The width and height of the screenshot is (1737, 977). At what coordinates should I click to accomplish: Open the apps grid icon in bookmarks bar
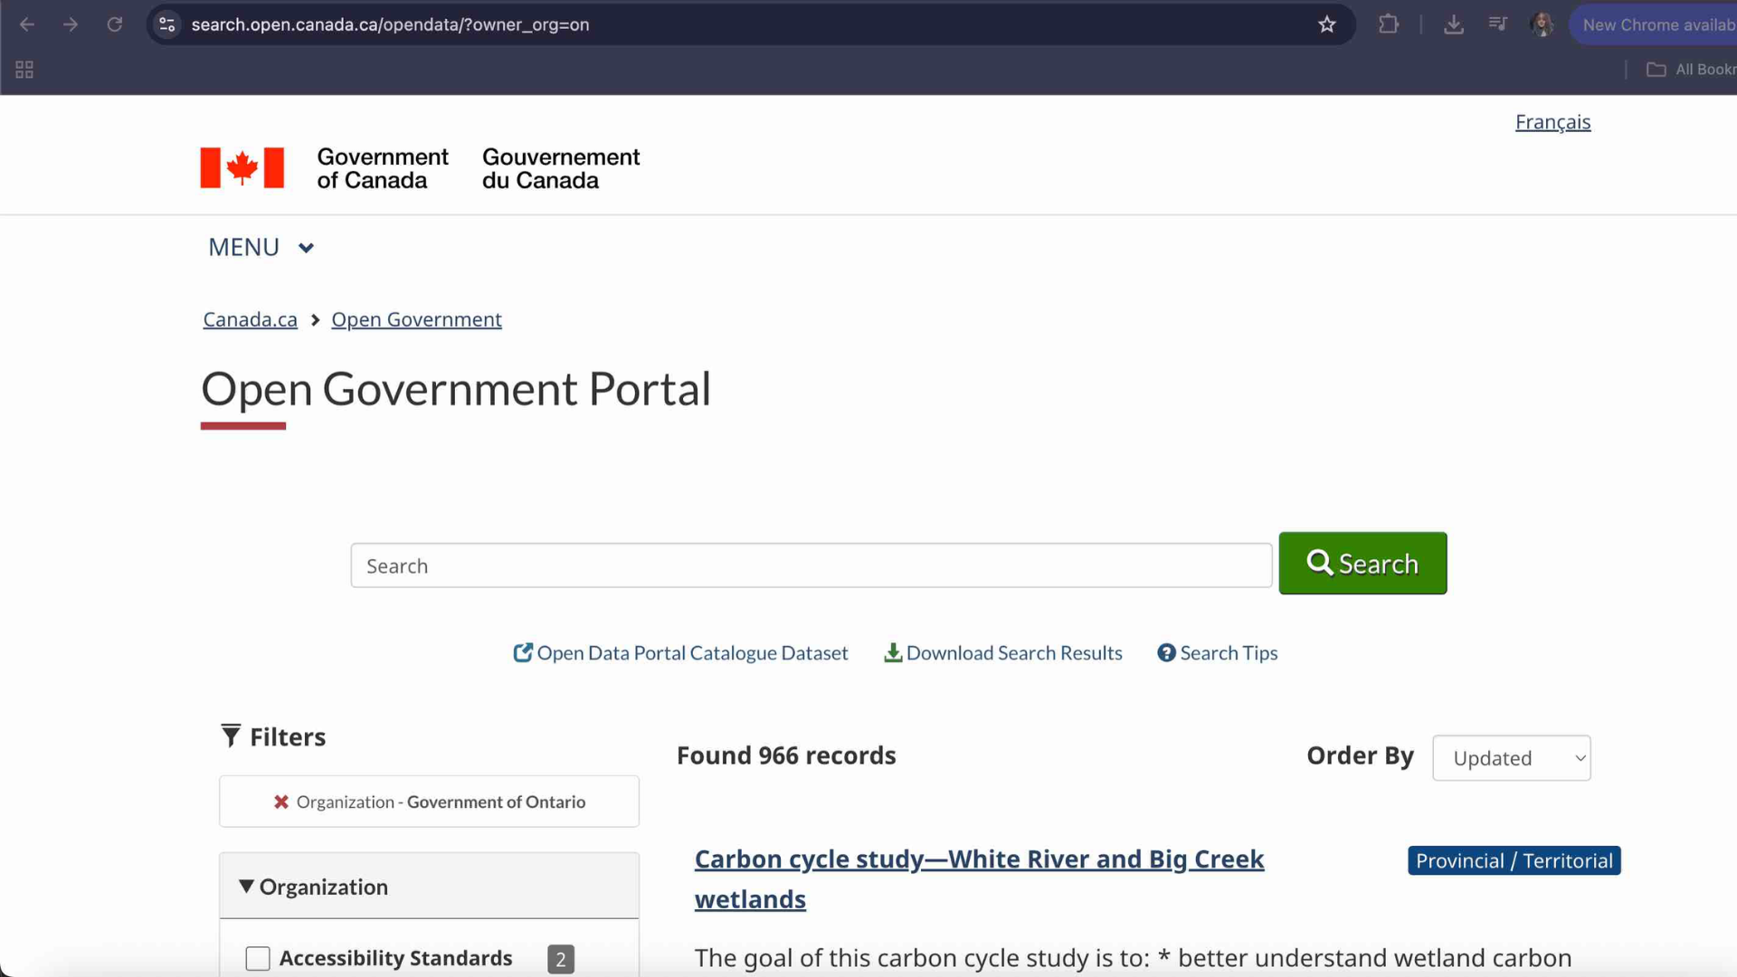point(24,70)
